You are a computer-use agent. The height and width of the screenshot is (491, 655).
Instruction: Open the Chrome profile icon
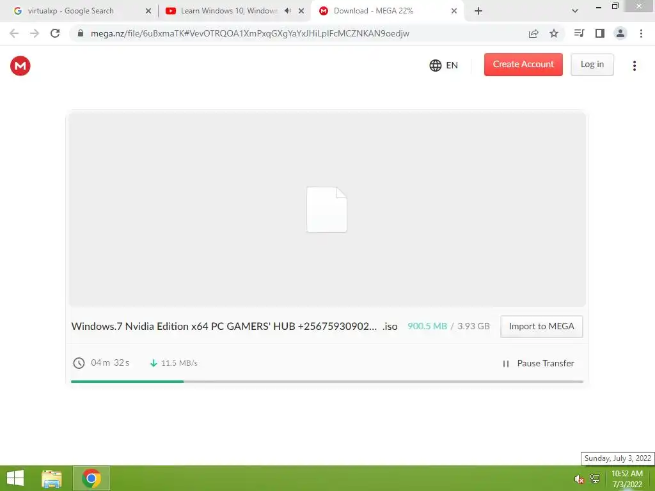coord(620,33)
